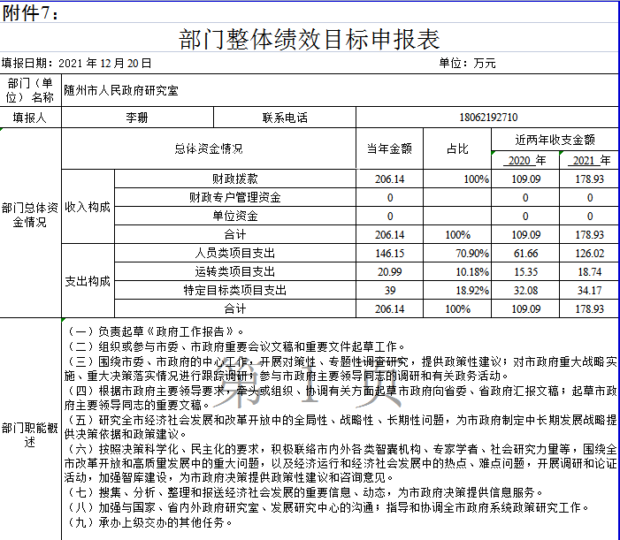
Task: Select line （八）加强与国家、省内外政府研究室
Action: click(x=327, y=507)
